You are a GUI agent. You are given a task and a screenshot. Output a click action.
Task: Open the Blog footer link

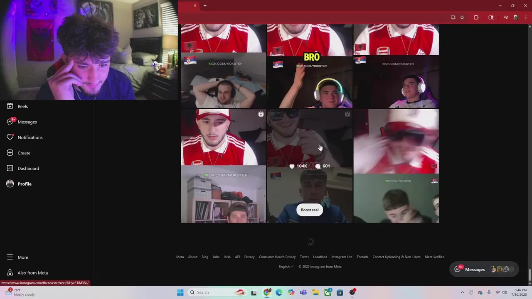pos(205,257)
